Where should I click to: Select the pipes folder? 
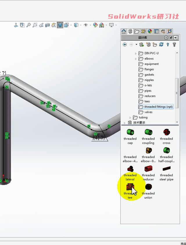(145, 91)
